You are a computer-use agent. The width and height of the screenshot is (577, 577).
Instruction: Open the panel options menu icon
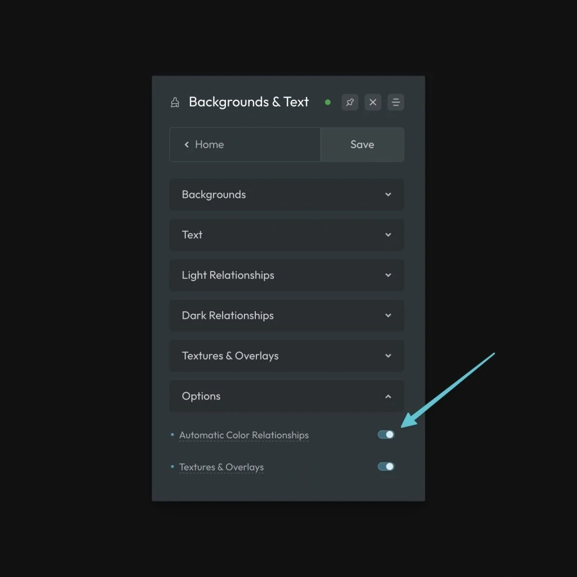point(396,102)
